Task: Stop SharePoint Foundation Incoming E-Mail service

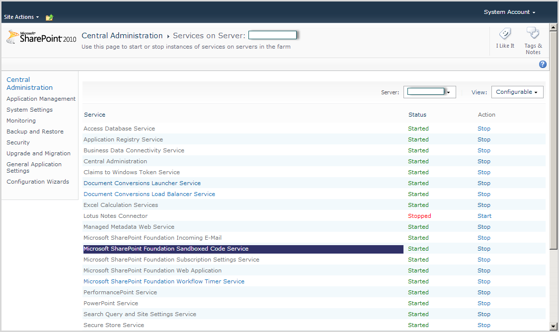Action: click(484, 238)
